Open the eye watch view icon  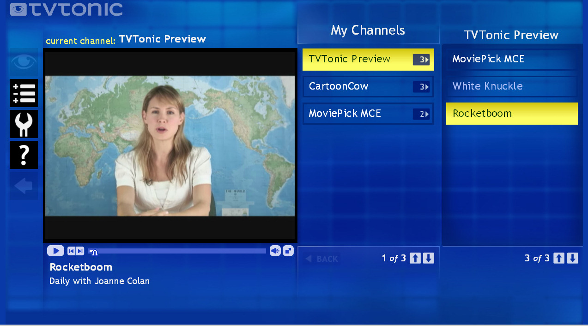pyautogui.click(x=24, y=62)
